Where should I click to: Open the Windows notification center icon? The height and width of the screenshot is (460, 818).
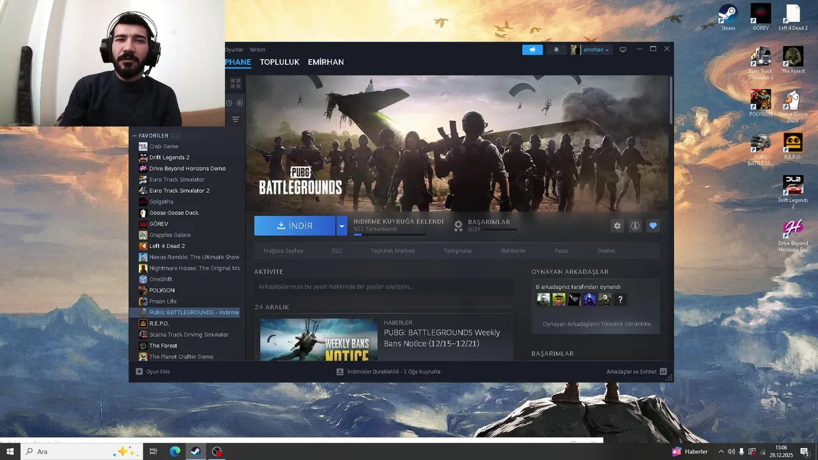click(x=805, y=452)
